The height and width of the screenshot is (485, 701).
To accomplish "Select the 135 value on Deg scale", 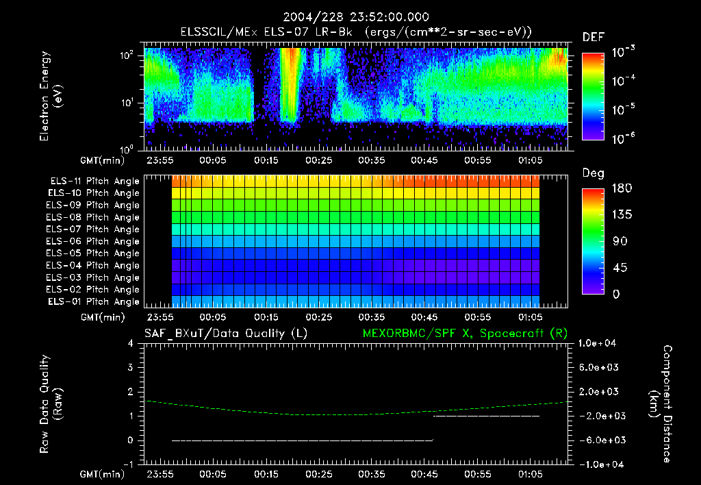I will click(622, 214).
